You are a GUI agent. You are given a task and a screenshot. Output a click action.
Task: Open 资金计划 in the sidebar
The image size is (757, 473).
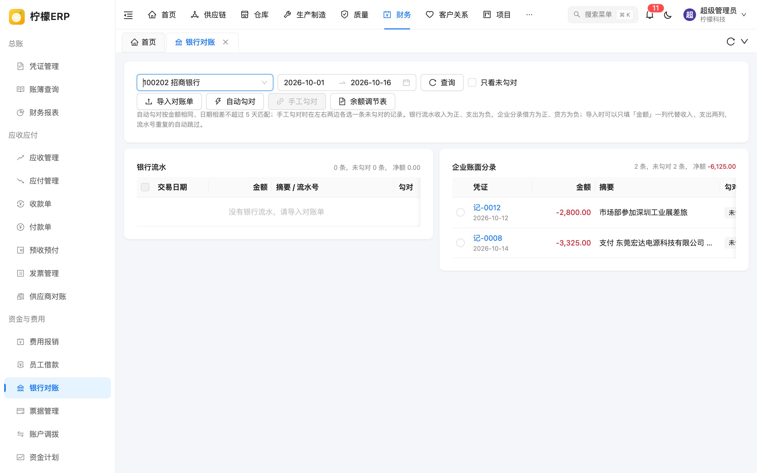coord(58,457)
